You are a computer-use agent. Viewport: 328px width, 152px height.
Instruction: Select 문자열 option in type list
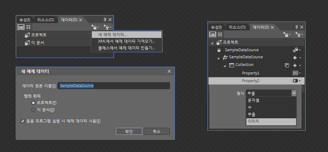click(x=271, y=100)
